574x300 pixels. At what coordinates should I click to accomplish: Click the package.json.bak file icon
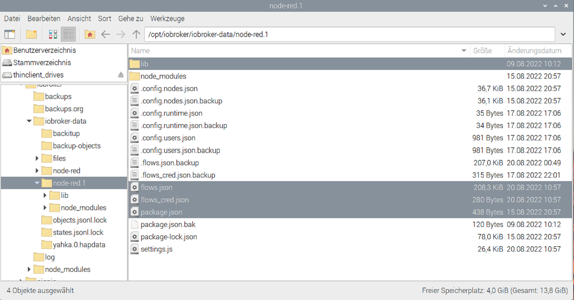coord(135,224)
